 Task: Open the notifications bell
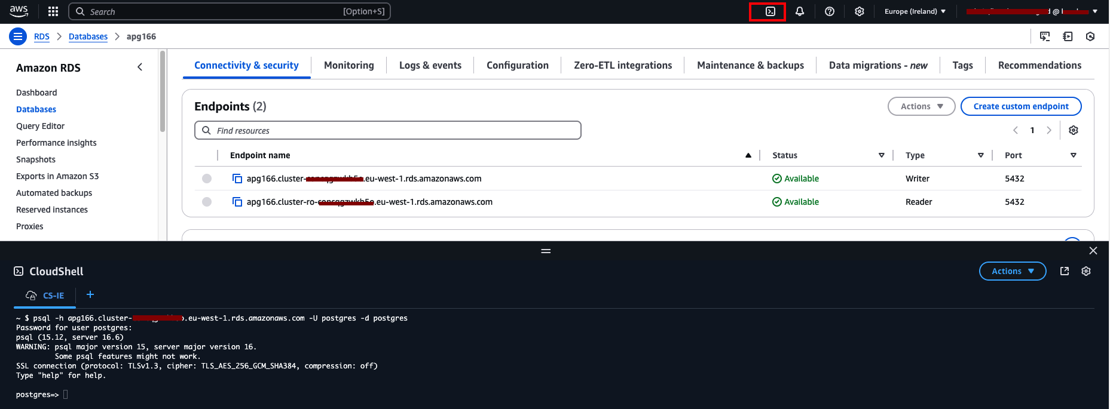tap(800, 11)
